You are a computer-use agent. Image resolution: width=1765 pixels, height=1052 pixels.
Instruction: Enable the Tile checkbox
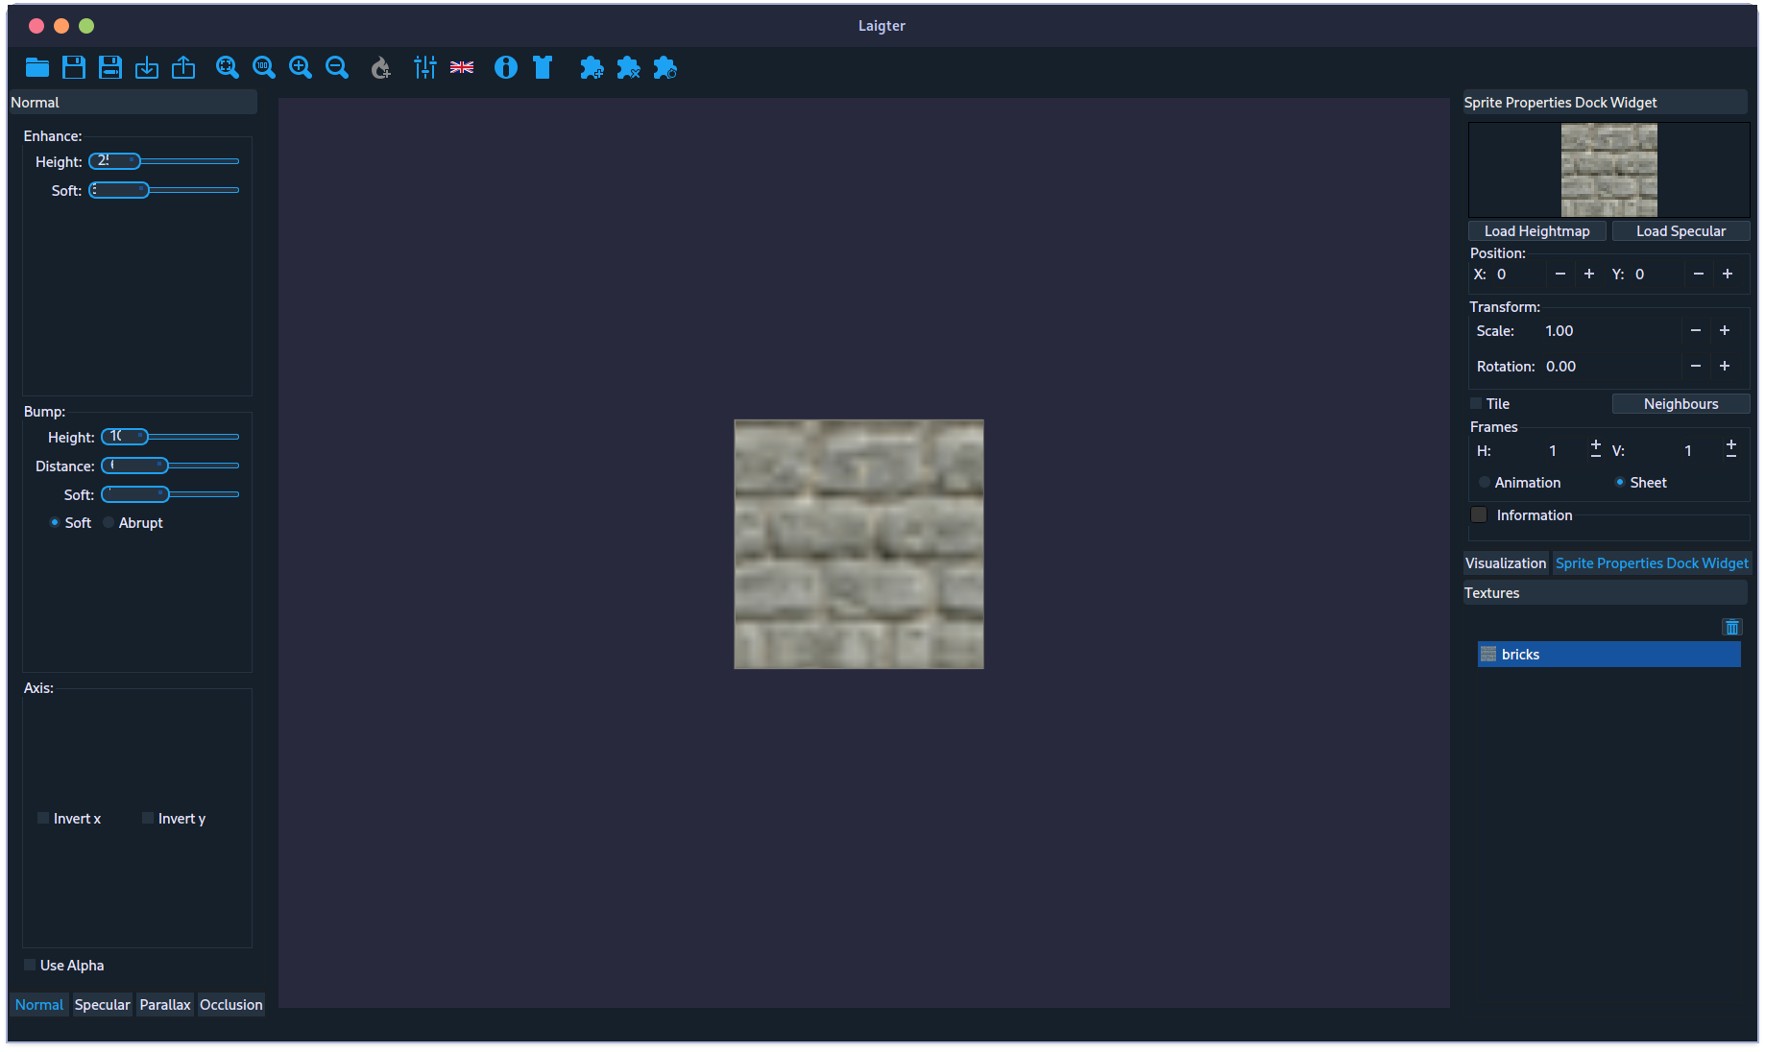click(x=1477, y=404)
